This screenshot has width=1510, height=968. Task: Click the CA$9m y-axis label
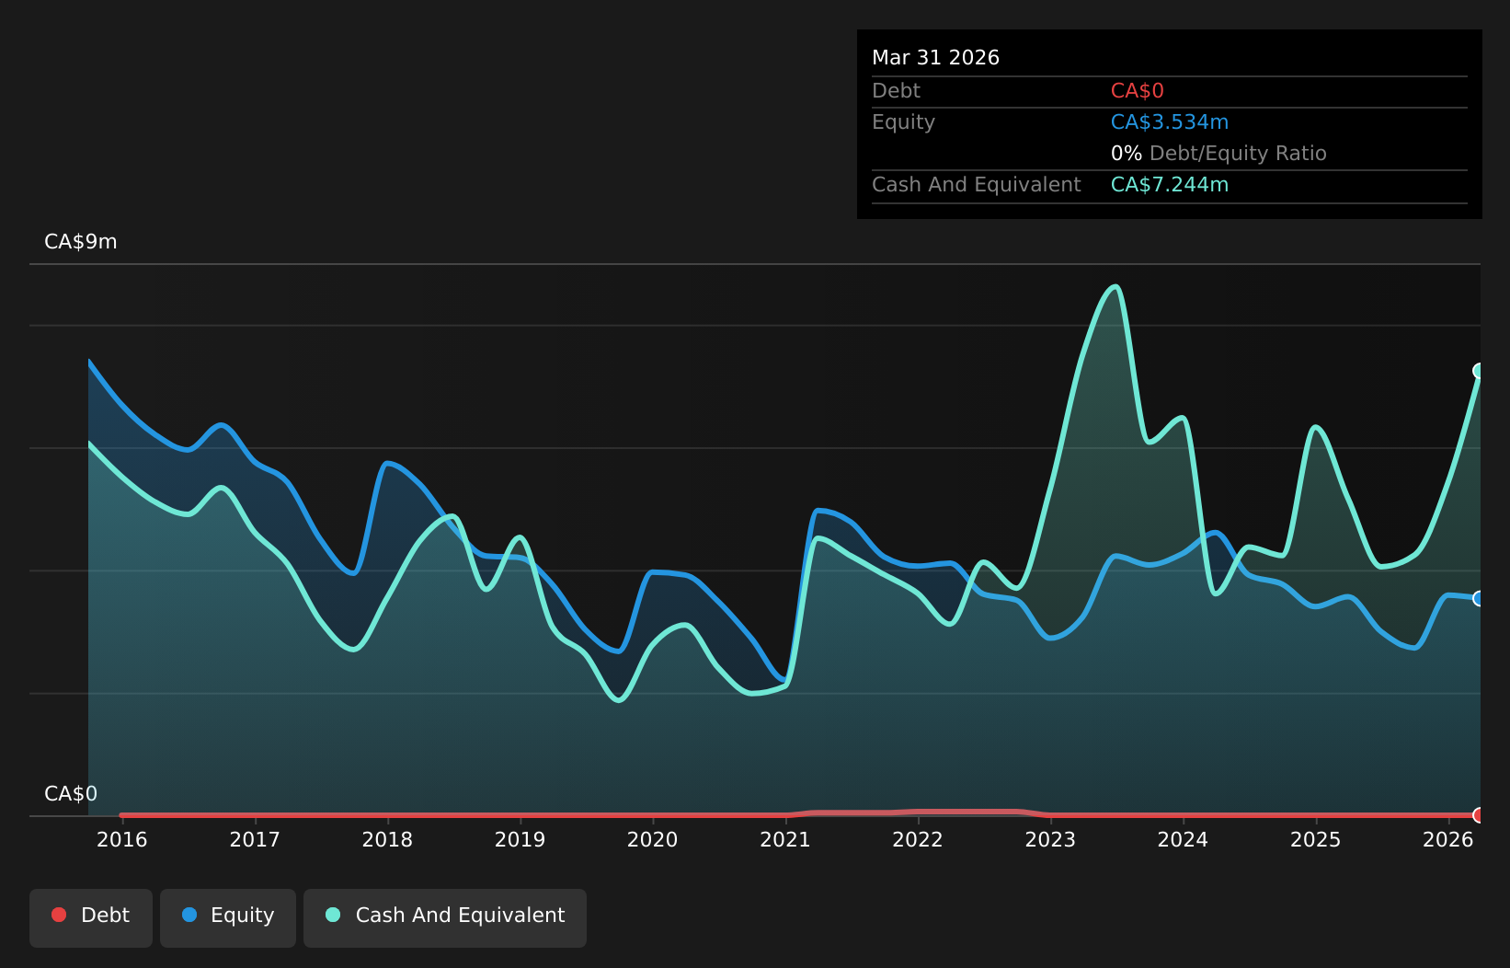[81, 242]
